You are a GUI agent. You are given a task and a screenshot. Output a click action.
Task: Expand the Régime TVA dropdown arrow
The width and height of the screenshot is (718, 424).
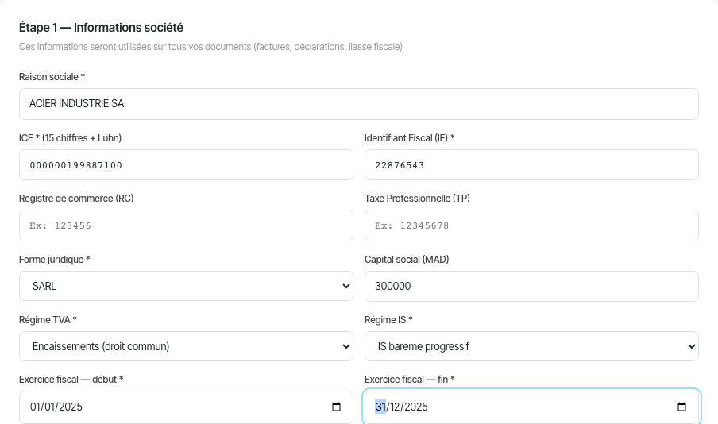tap(345, 346)
